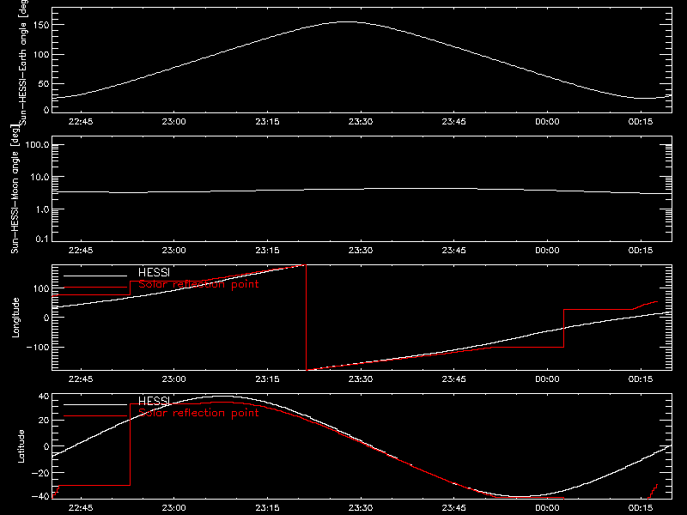
Task: Click white HESSI legend line in Latitude plot
Action: pos(95,404)
